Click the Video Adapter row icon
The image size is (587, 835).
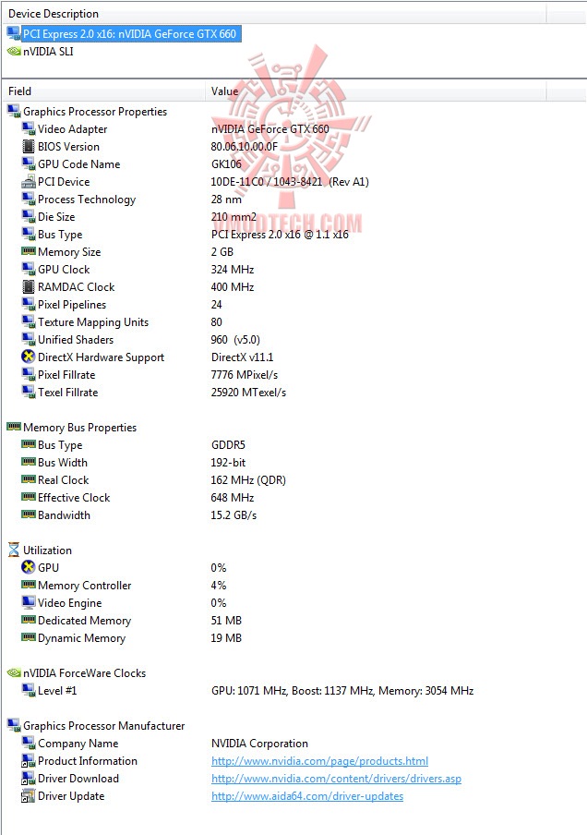(29, 129)
